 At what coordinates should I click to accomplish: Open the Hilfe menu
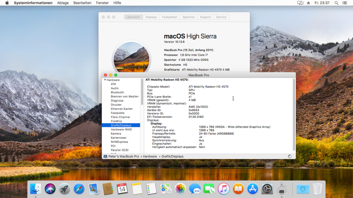point(117,3)
